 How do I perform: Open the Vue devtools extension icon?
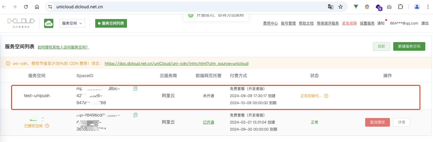tap(356, 7)
